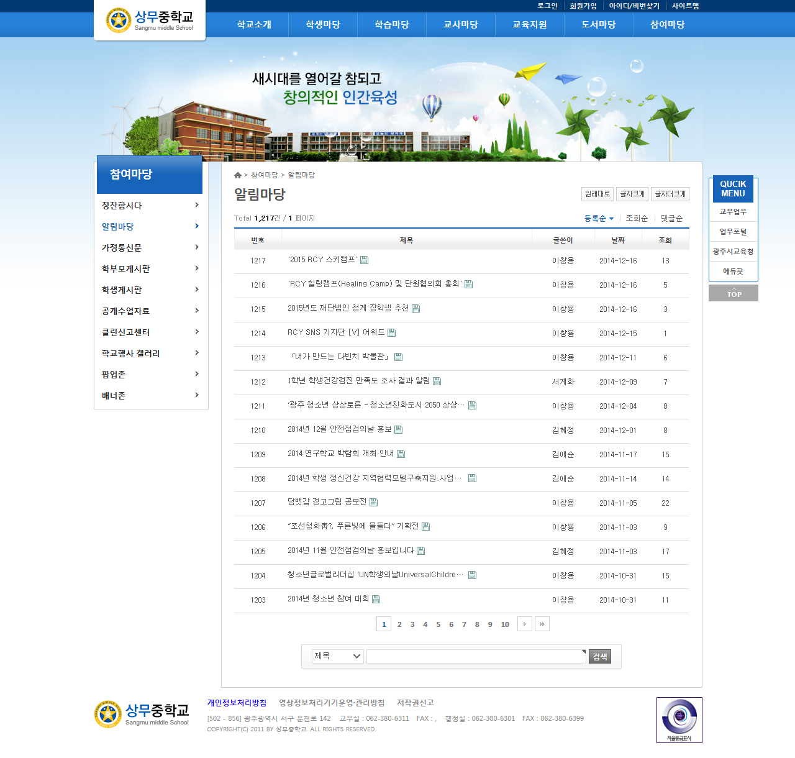Expand 칭찬합시다 sidebar chevron

tap(197, 205)
